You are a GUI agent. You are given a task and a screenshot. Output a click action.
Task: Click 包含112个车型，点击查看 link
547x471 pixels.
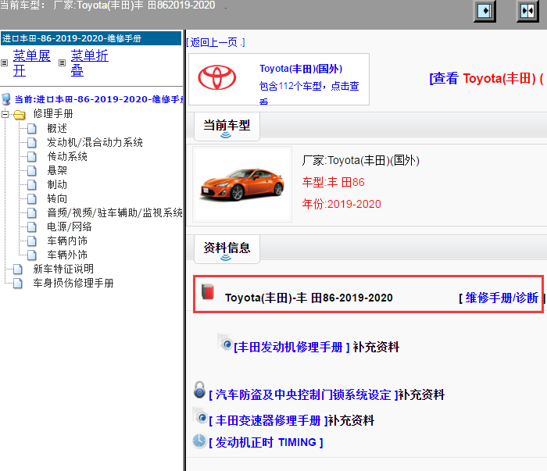[309, 93]
